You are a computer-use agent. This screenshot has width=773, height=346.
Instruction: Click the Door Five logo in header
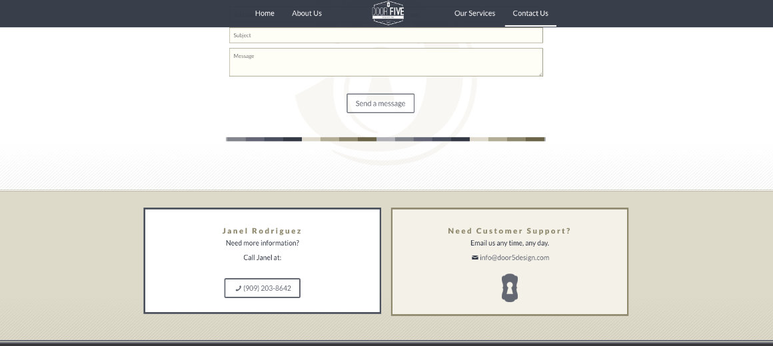388,13
